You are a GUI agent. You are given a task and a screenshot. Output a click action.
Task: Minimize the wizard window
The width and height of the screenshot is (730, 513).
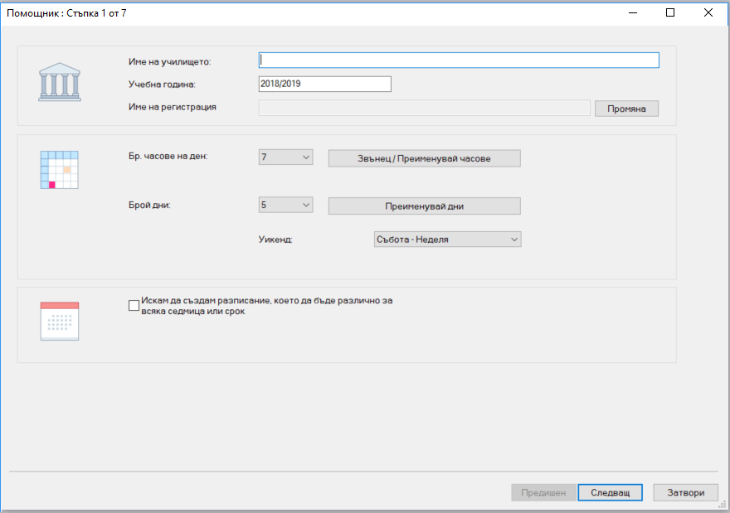tap(632, 12)
